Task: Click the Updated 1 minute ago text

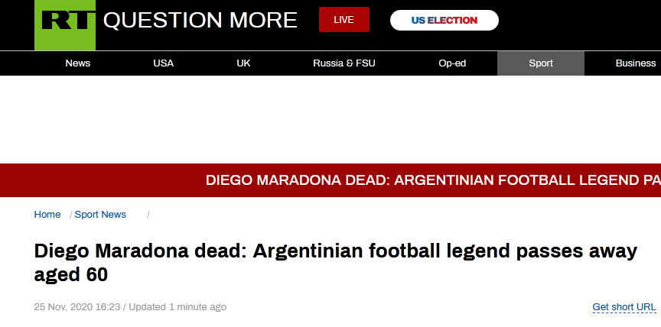Action: [177, 307]
